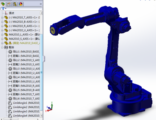Open the DisplayManager color wheel tab

coord(21,4)
